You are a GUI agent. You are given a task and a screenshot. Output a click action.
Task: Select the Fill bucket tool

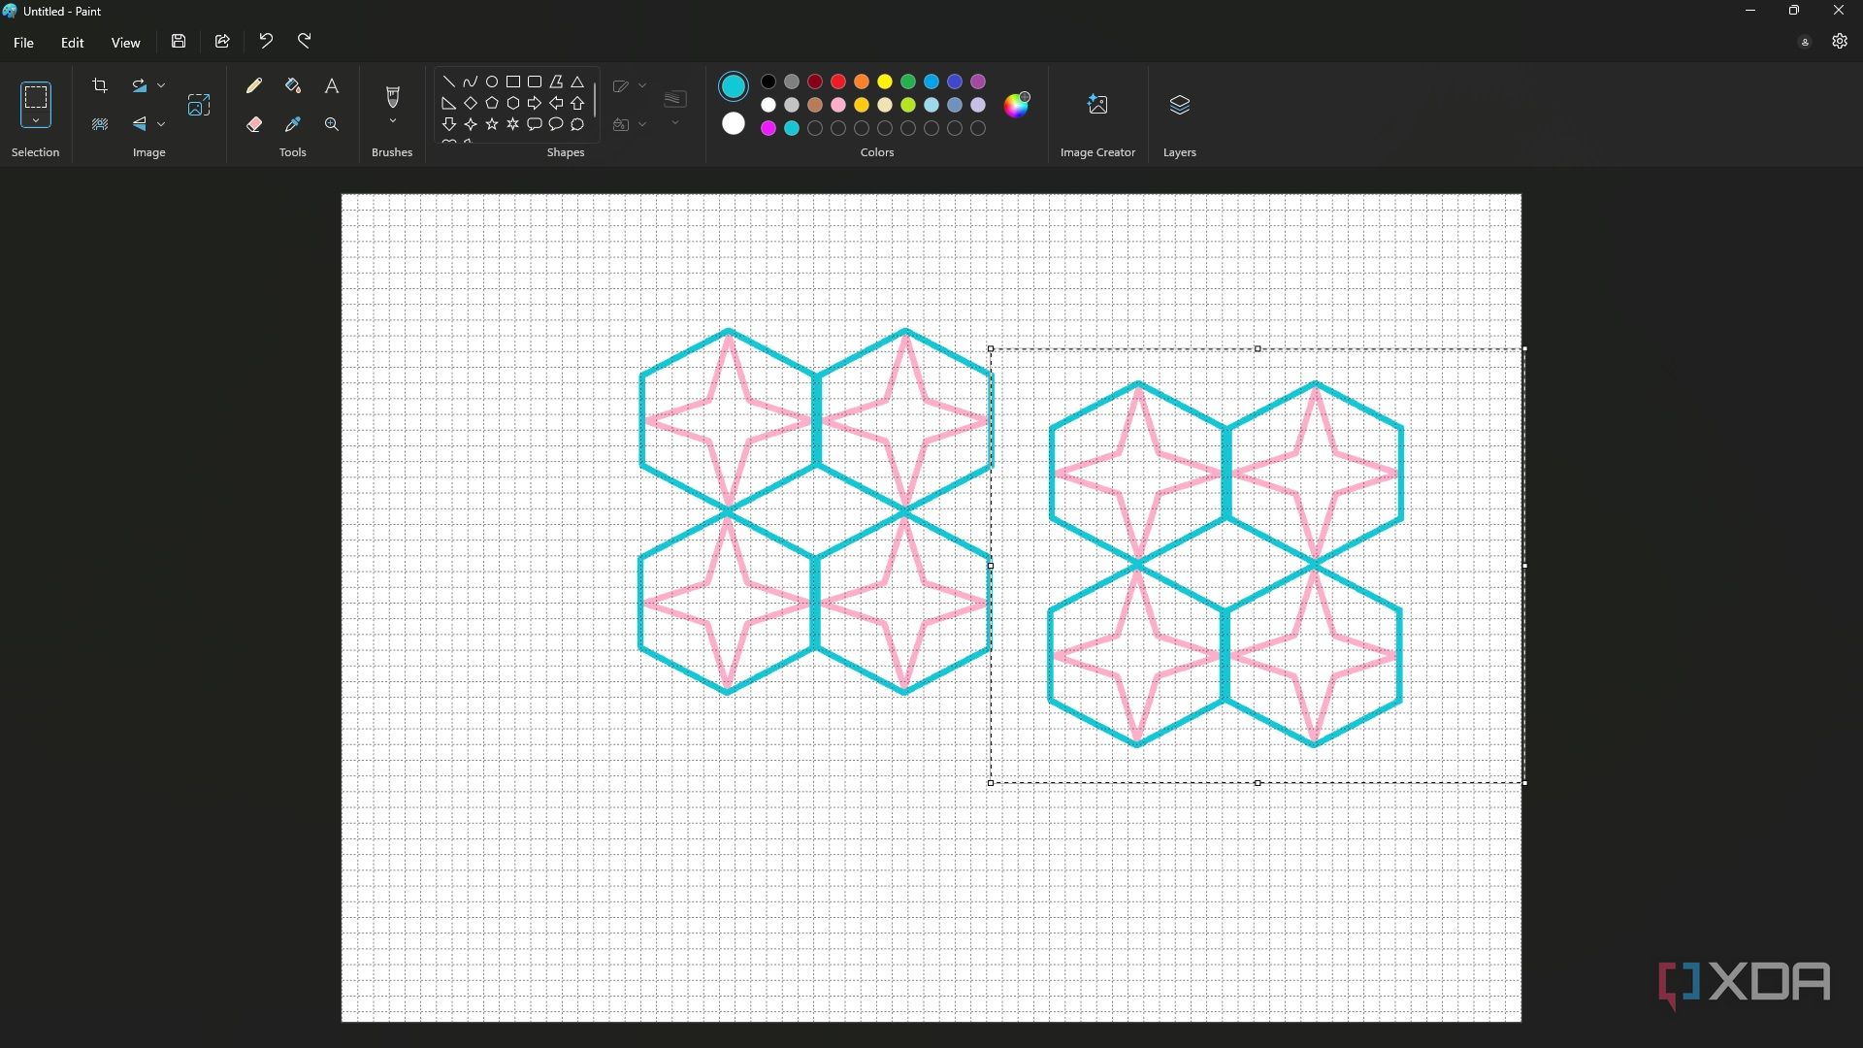click(x=293, y=85)
